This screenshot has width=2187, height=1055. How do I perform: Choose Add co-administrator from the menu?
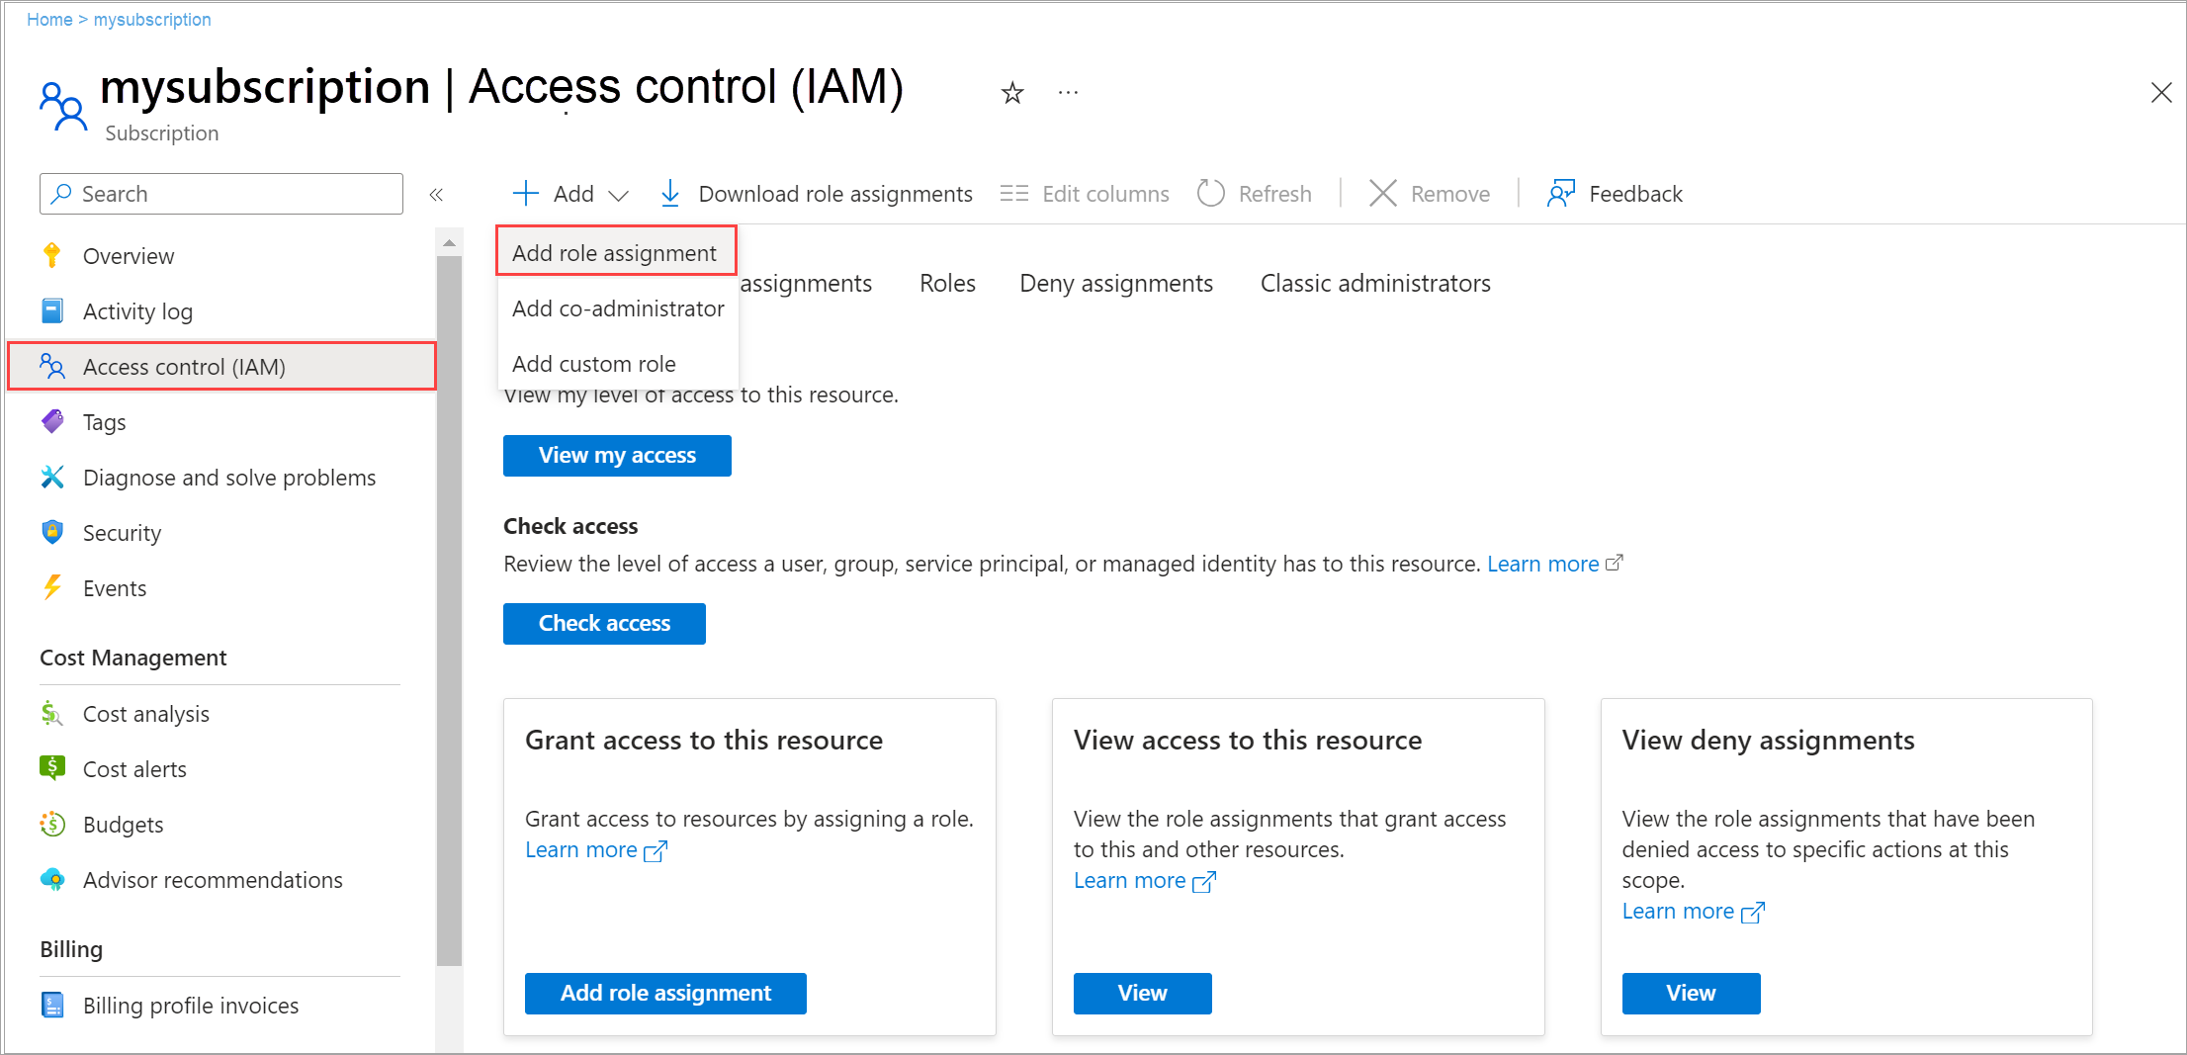617,308
